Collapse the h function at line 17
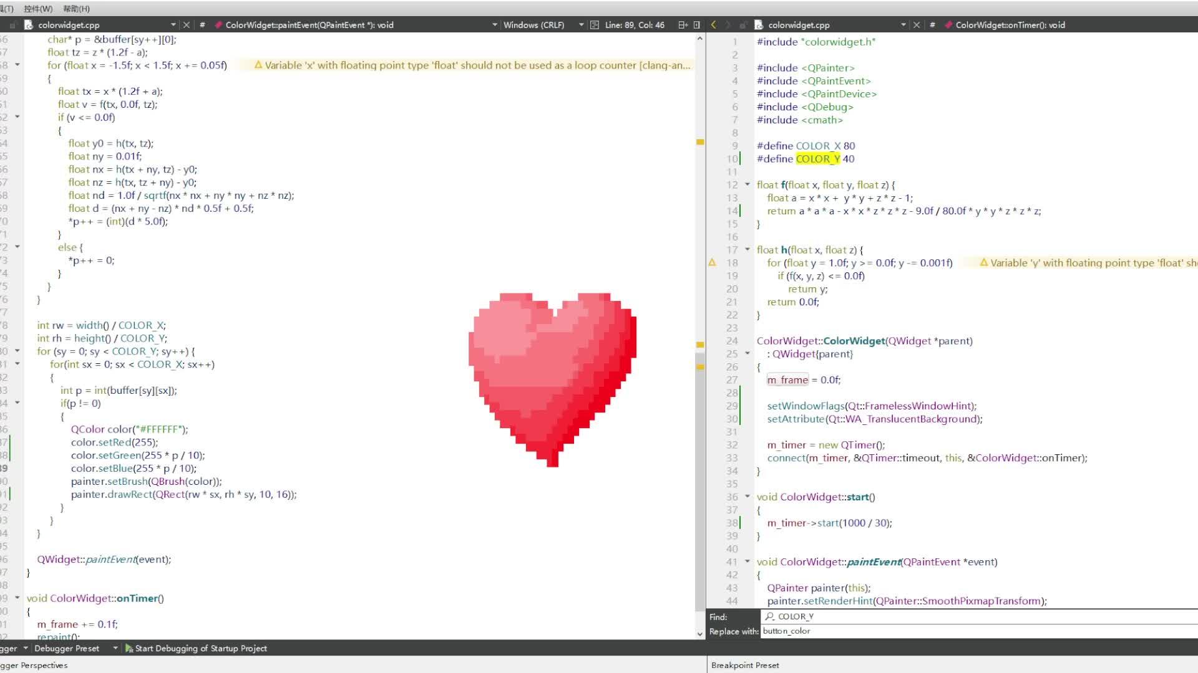This screenshot has height=673, width=1198. (x=747, y=249)
